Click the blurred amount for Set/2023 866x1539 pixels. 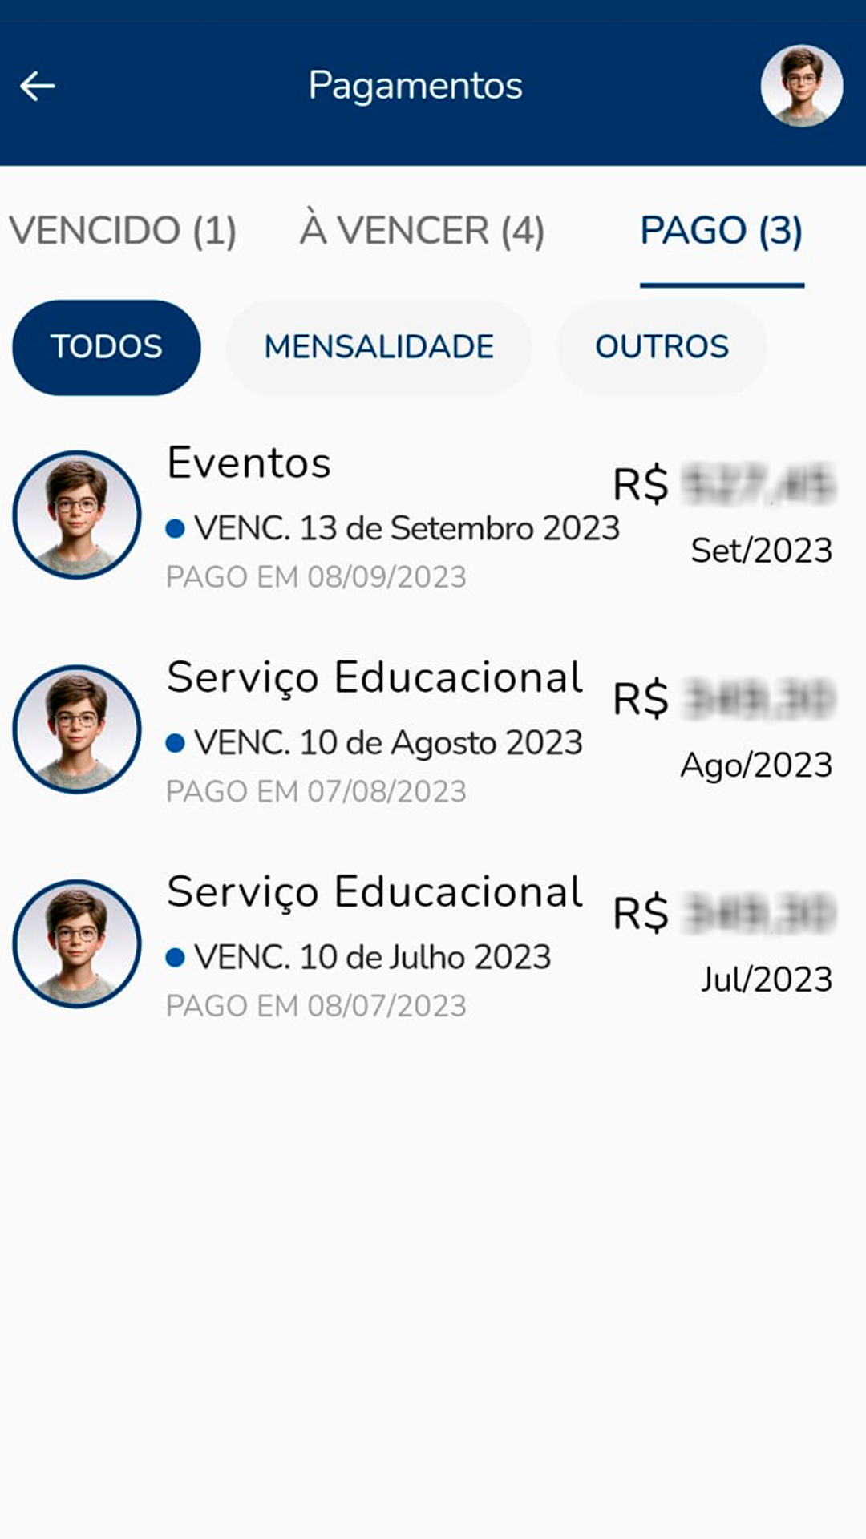[758, 484]
